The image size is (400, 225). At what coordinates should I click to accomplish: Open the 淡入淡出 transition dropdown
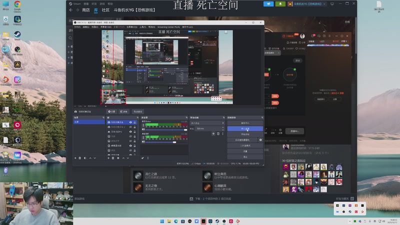(207, 123)
